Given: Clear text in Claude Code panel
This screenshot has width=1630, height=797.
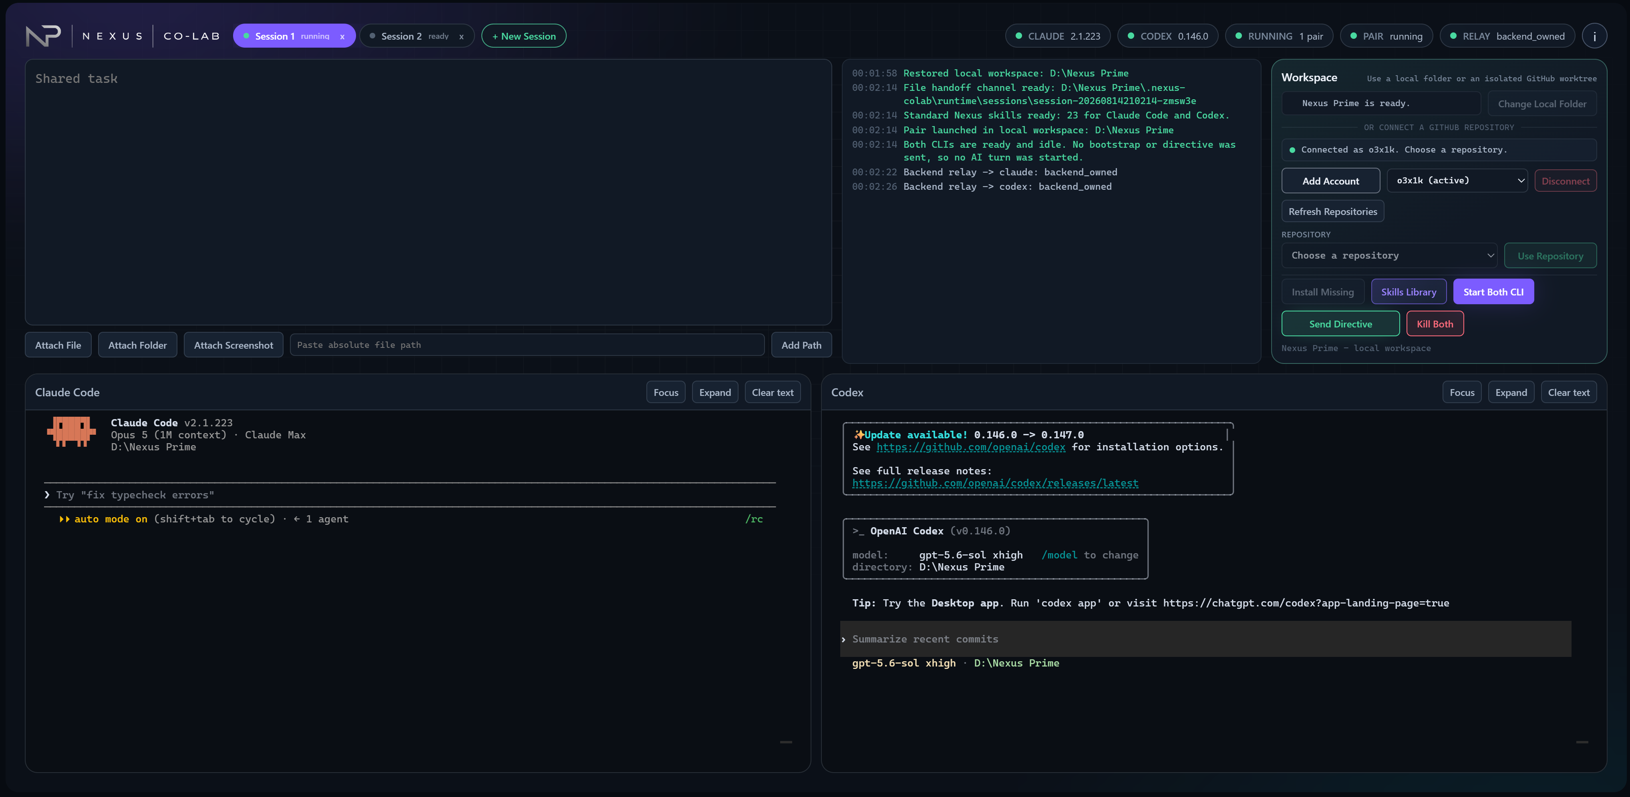Looking at the screenshot, I should click(773, 392).
